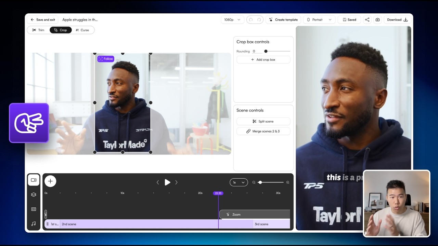Click the timeline zoom out magnifier
This screenshot has width=438, height=246.
(x=254, y=182)
